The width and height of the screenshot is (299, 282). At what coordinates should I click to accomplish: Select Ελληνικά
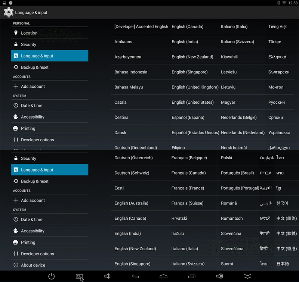[x=277, y=57]
